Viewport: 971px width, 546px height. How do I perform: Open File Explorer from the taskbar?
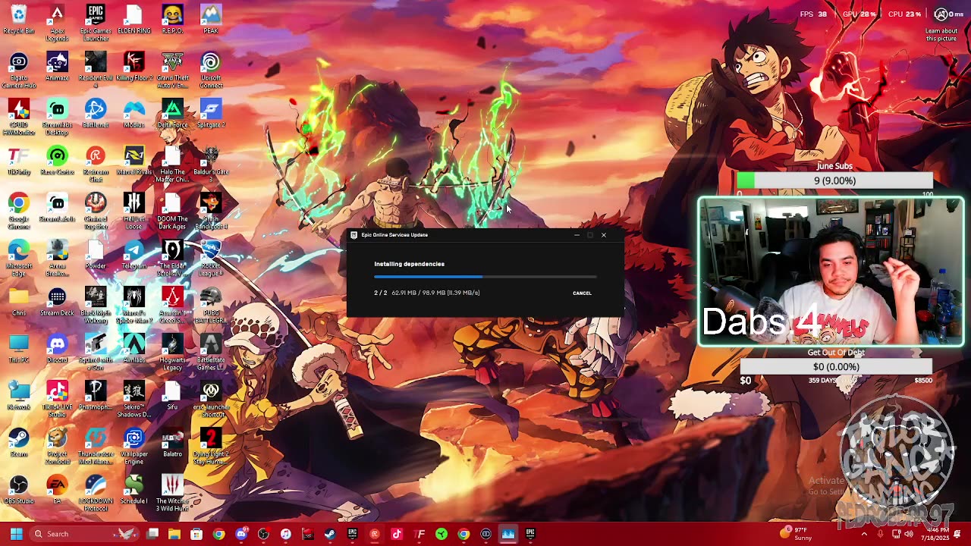[174, 534]
